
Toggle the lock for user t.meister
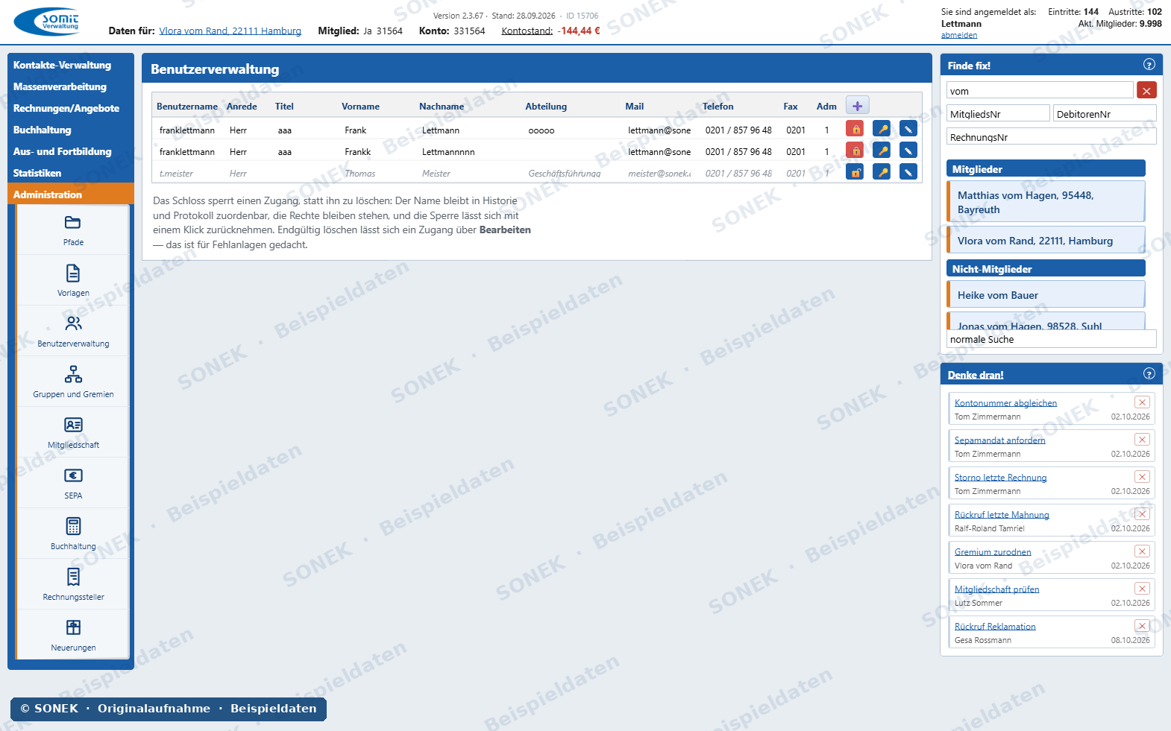point(855,172)
